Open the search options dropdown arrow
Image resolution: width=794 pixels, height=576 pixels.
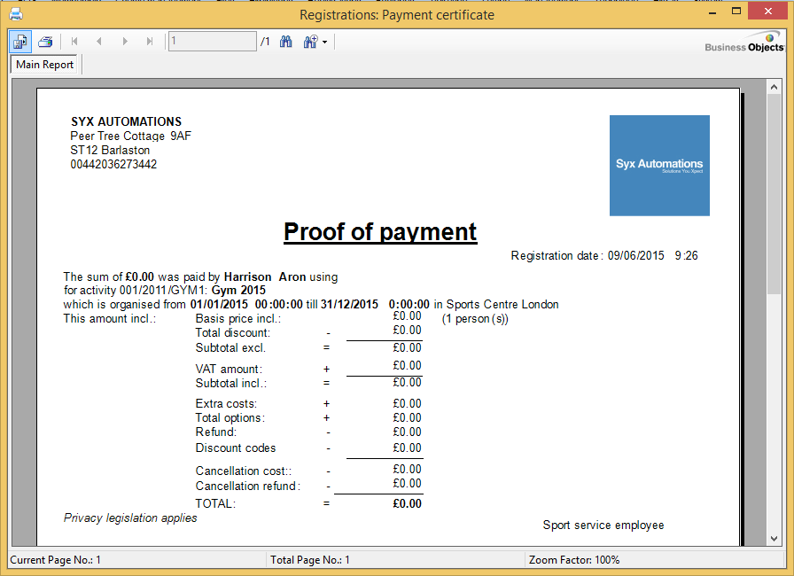[323, 41]
